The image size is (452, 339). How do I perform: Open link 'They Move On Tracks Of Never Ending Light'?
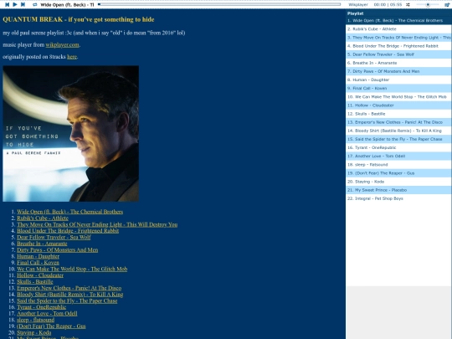[x=97, y=224]
